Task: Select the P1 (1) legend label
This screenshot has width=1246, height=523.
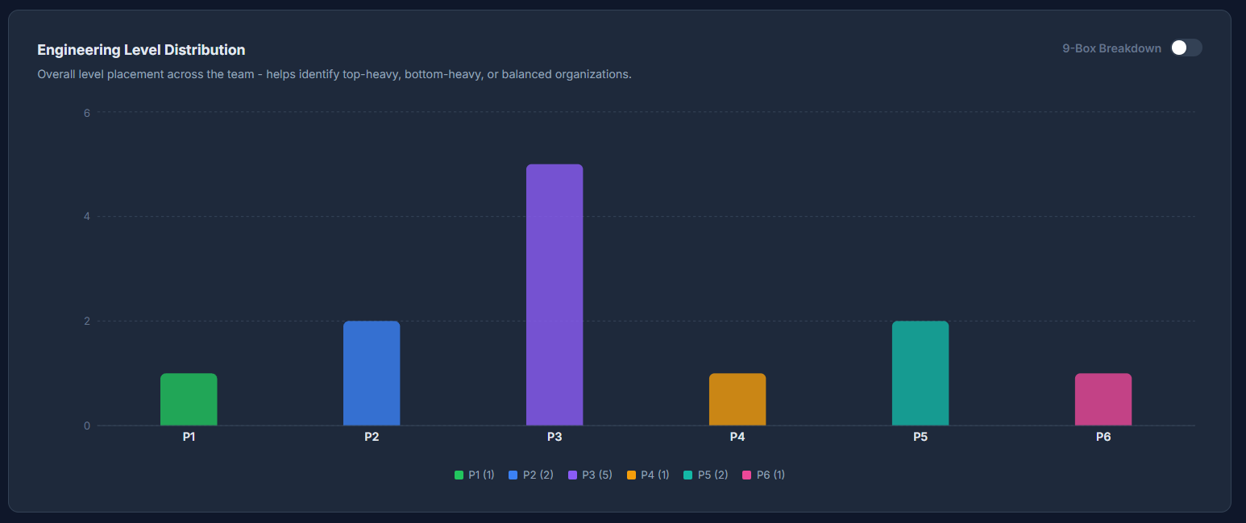Action: pos(481,474)
